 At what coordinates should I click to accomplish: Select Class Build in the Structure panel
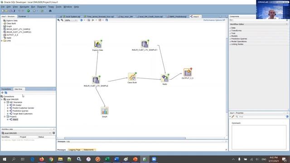11,24
